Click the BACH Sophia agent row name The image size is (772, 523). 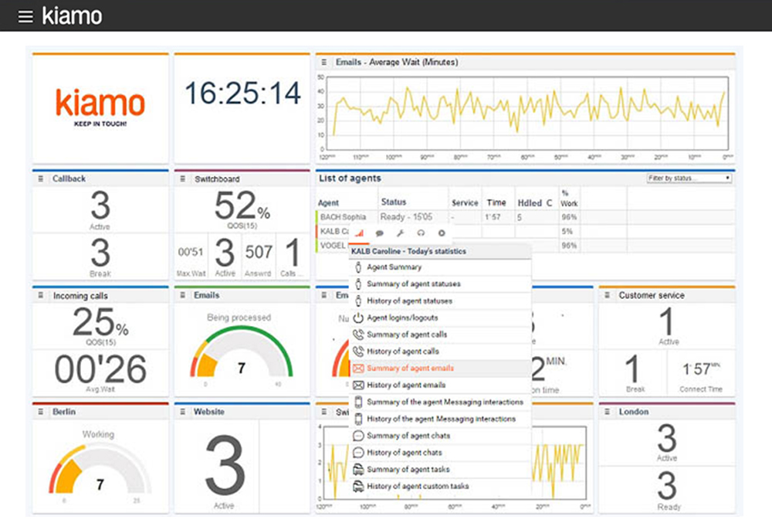click(344, 216)
